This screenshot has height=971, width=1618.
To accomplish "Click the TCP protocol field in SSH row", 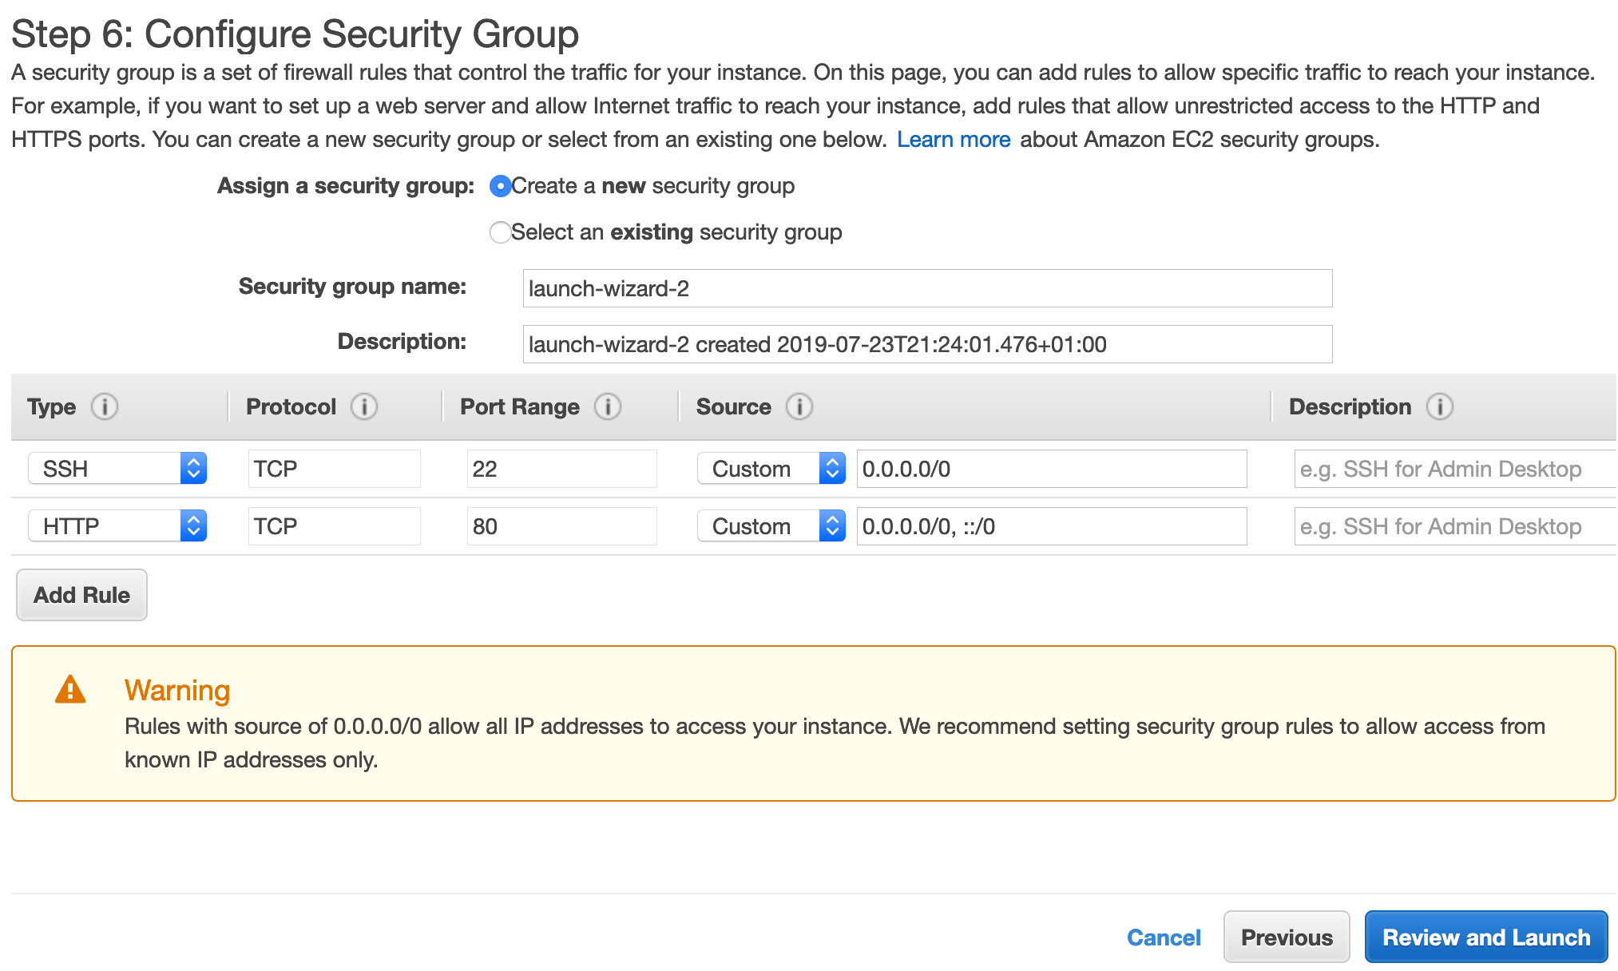I will pyautogui.click(x=334, y=469).
